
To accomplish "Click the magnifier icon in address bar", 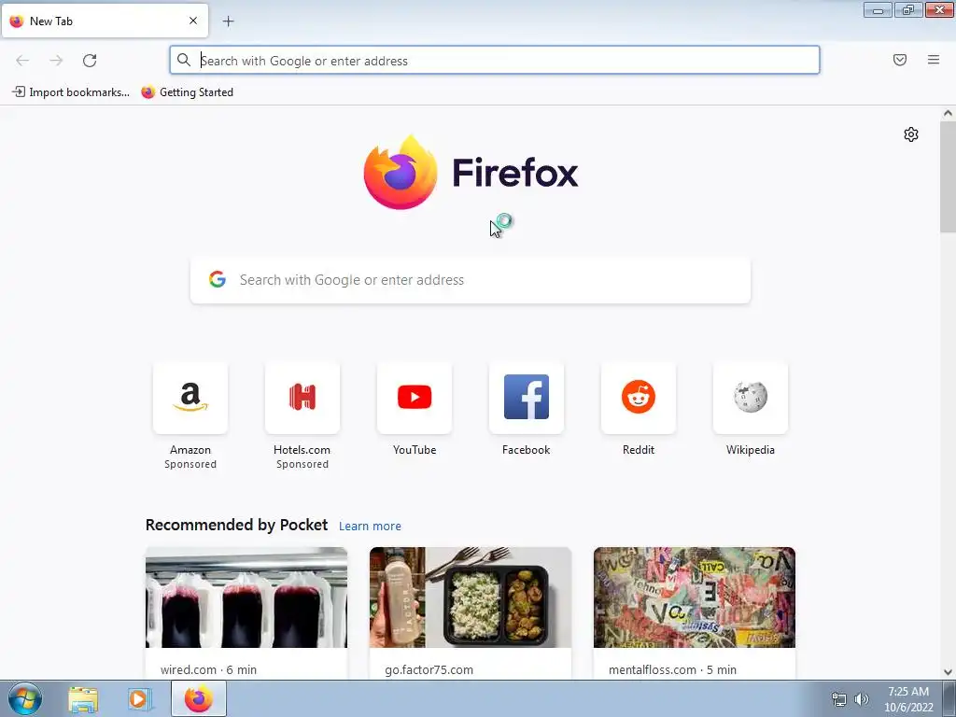I will 184,60.
